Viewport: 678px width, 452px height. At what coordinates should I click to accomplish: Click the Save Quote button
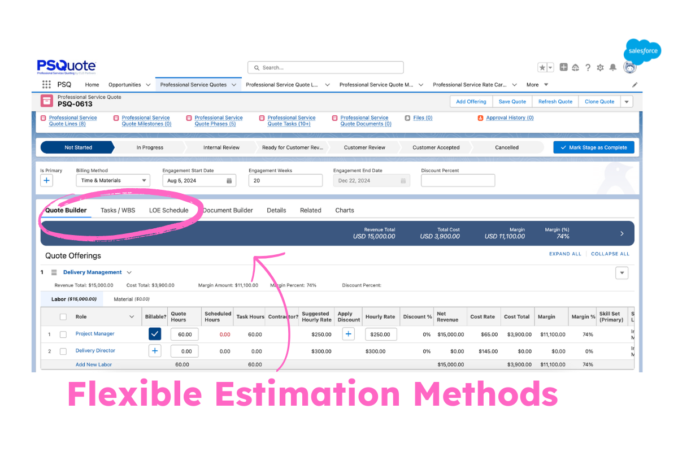[x=512, y=102]
